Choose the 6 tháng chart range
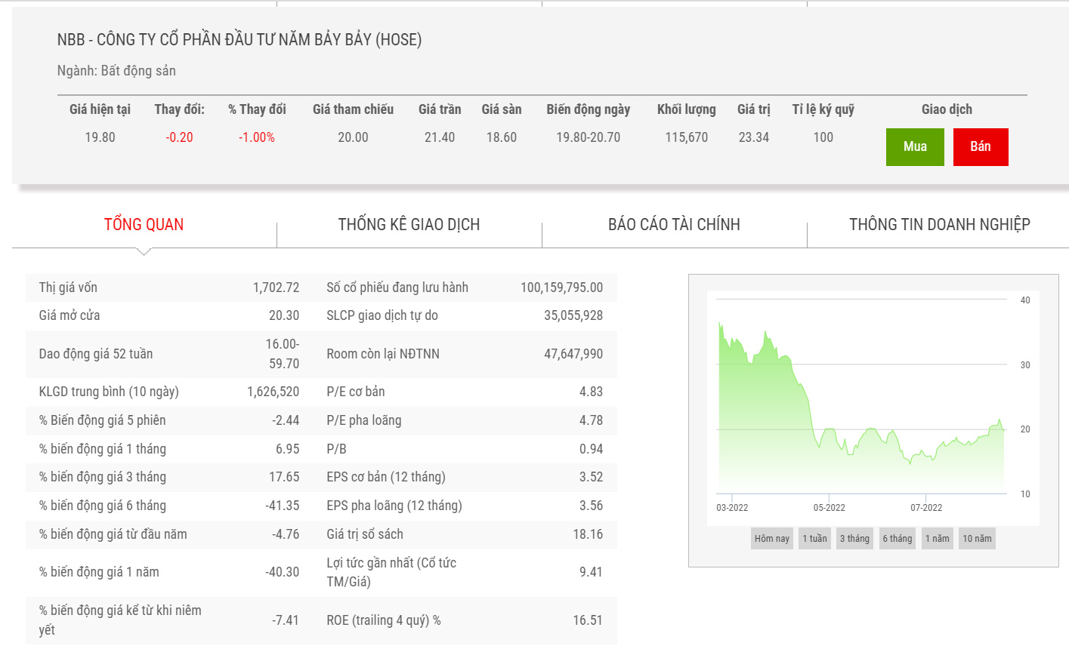This screenshot has width=1069, height=655. [898, 538]
